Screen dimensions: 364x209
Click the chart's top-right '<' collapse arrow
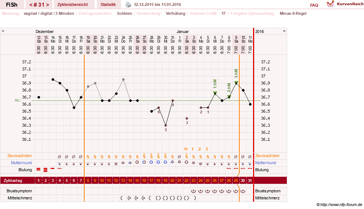[x=284, y=31]
